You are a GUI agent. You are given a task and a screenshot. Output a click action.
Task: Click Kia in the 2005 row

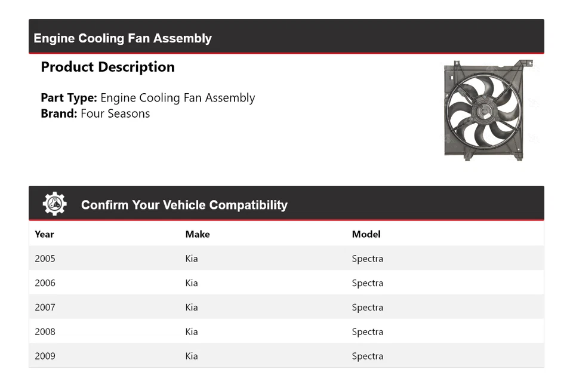coord(192,259)
